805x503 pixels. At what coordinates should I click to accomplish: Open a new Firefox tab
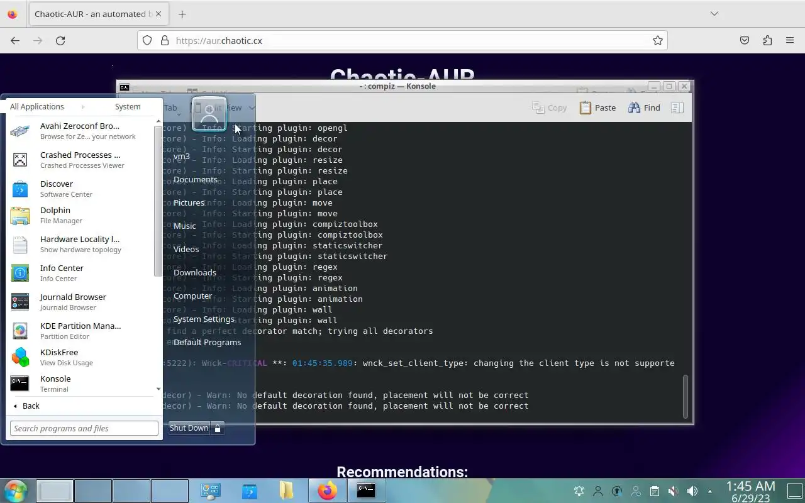click(x=182, y=14)
